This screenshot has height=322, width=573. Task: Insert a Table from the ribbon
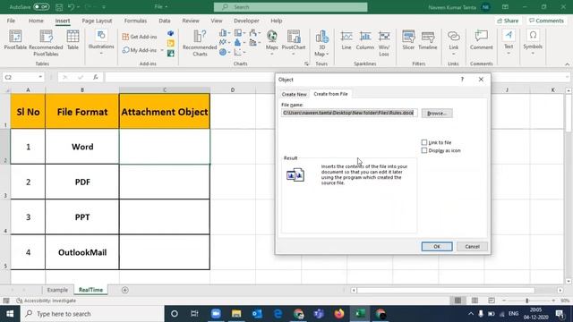point(73,40)
